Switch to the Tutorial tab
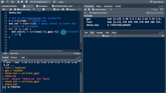 118,6
